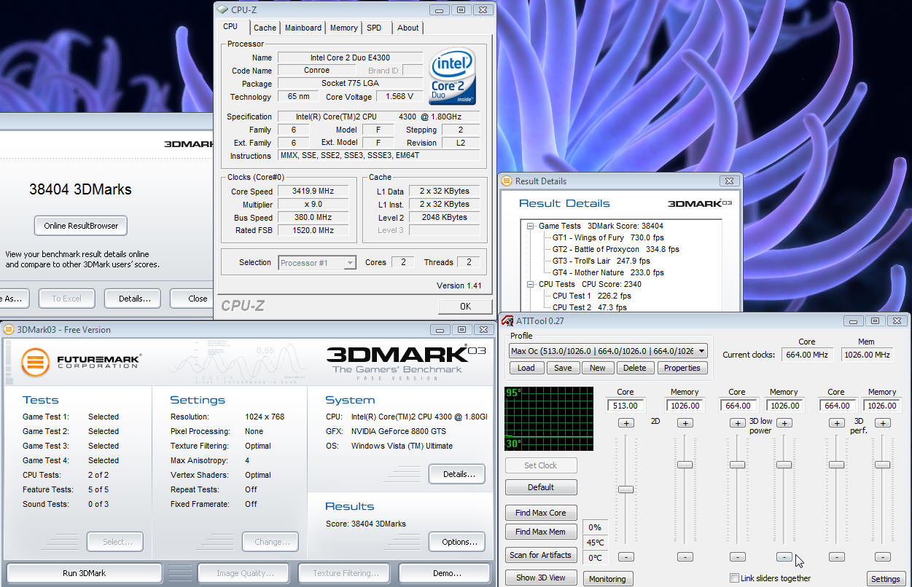Click plus above 3D low power Memory slider
Screen dimensions: 912x587
[784, 422]
